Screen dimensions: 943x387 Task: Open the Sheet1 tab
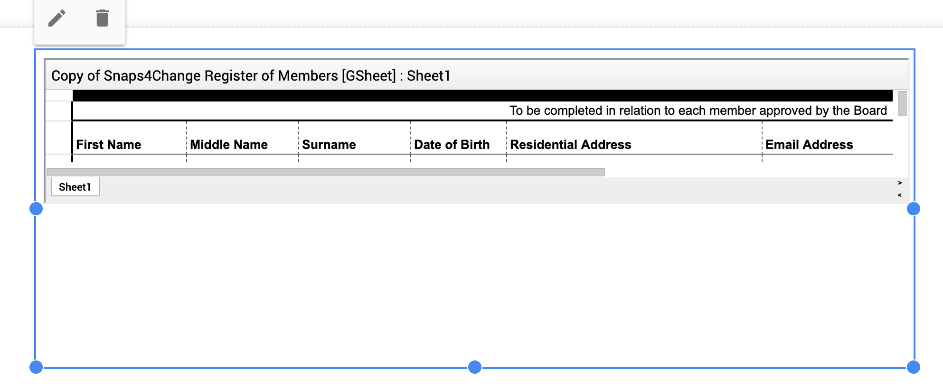[75, 187]
